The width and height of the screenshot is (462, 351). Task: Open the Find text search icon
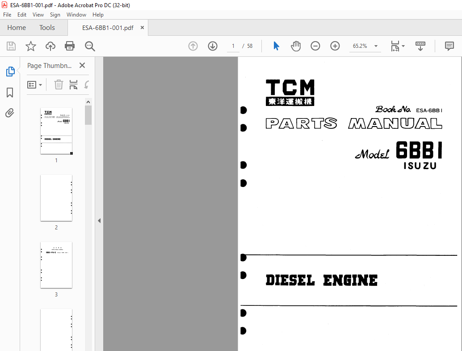(89, 46)
